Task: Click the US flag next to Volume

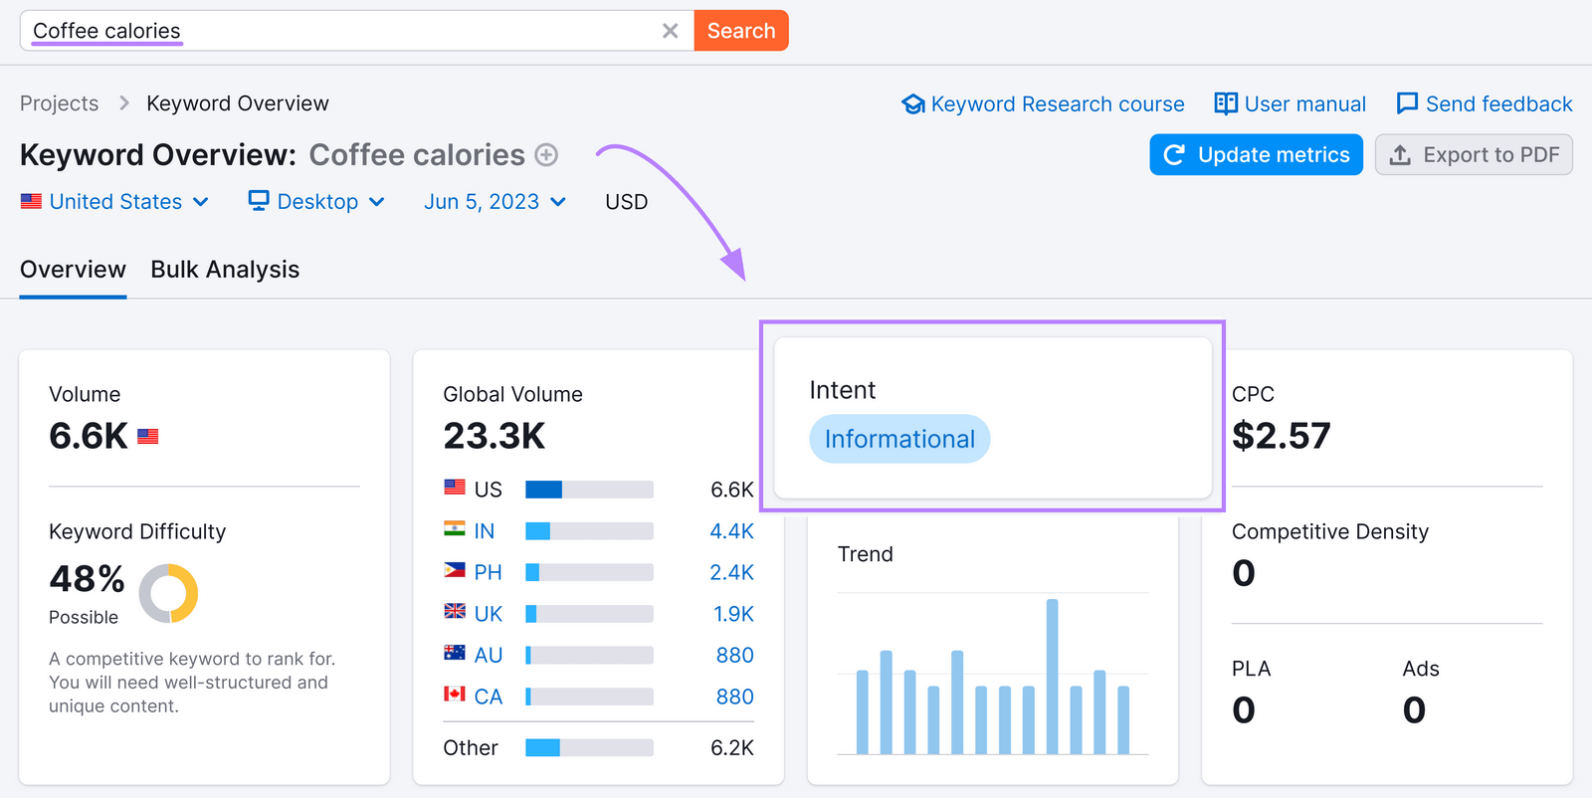Action: point(148,436)
